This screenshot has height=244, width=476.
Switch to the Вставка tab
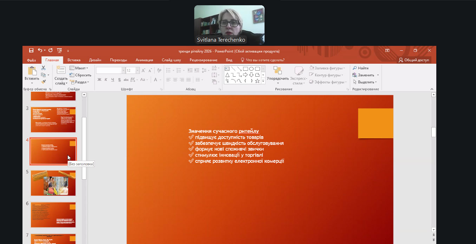[x=74, y=60]
